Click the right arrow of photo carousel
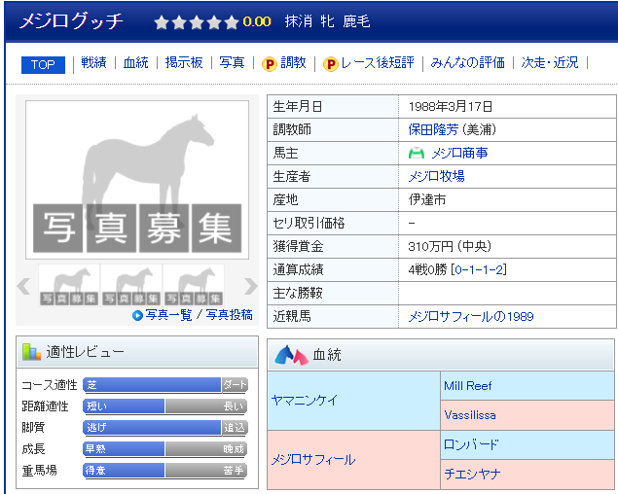This screenshot has width=618, height=494. coord(251,286)
